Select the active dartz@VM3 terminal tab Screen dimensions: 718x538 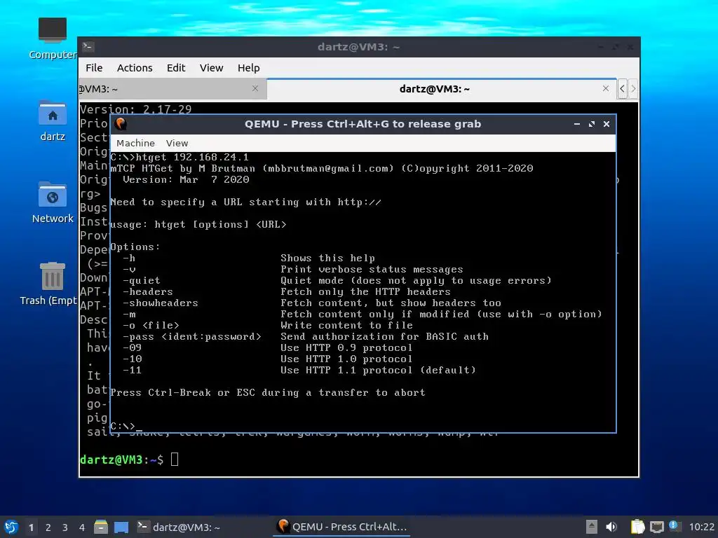(442, 89)
